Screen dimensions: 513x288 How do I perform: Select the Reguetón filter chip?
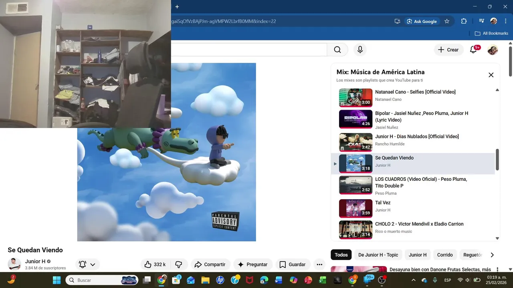pos(472,255)
